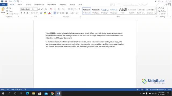Open the Font name dropdown

pyautogui.click(x=31, y=9)
